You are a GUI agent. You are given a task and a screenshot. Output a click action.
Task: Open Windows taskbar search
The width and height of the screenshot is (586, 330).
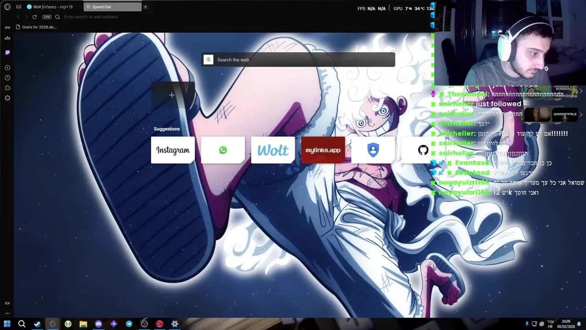22,324
